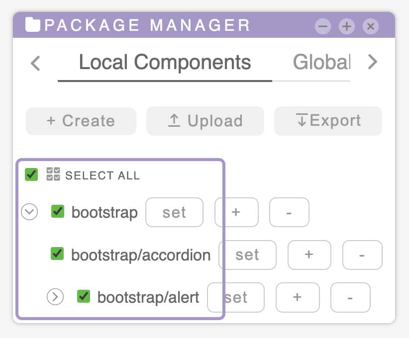Click the select-all grid icon
The width and height of the screenshot is (409, 338).
(53, 174)
